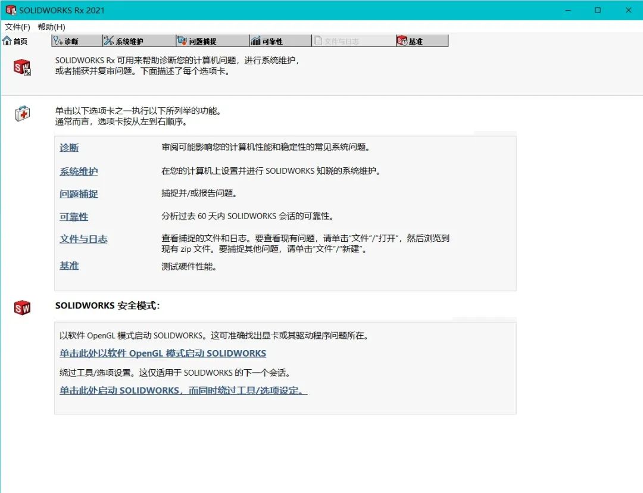
Task: Open the 帮助(H) menu
Action: (51, 27)
